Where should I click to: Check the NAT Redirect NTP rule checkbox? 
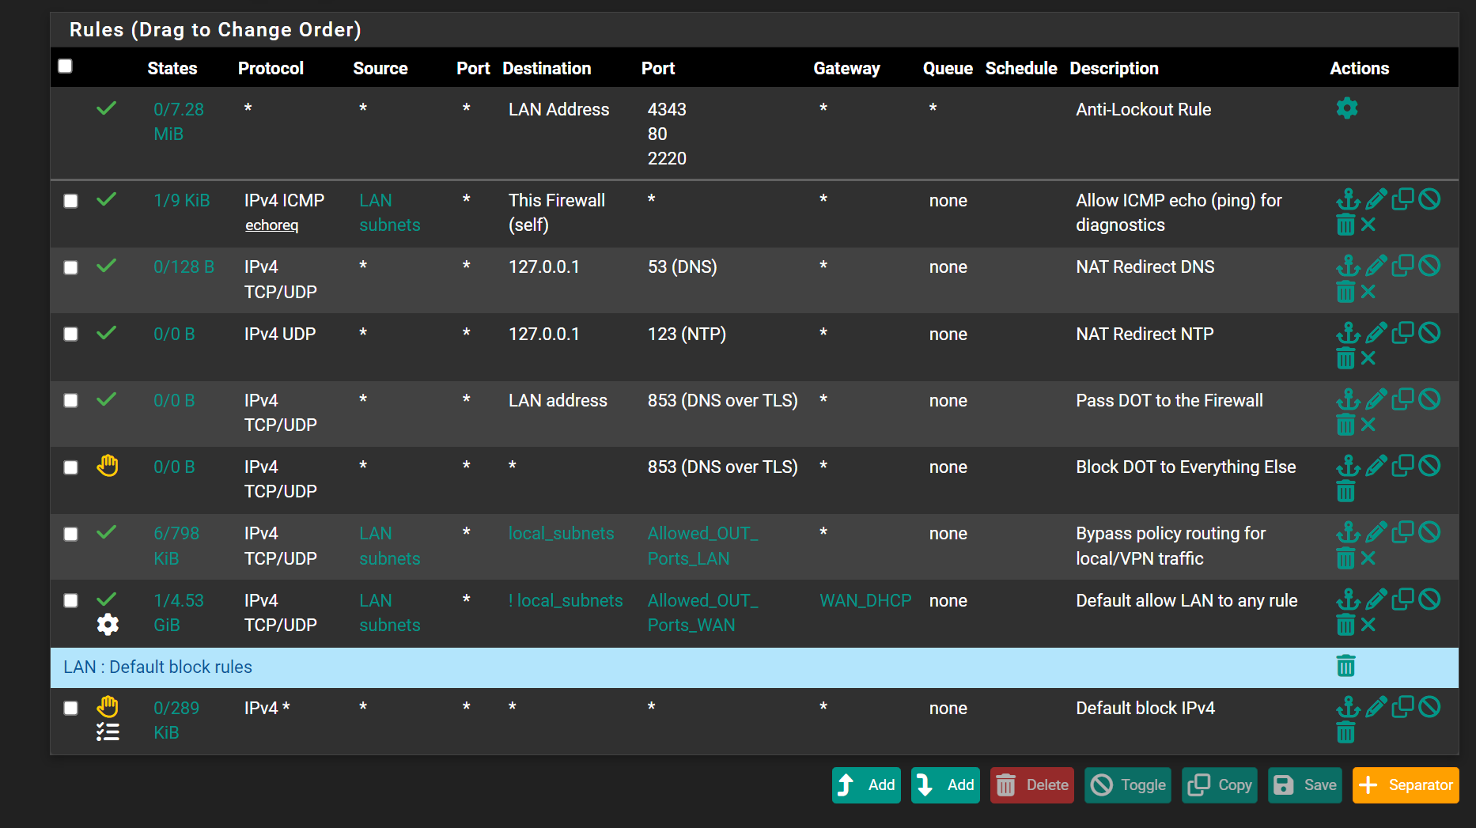[71, 335]
